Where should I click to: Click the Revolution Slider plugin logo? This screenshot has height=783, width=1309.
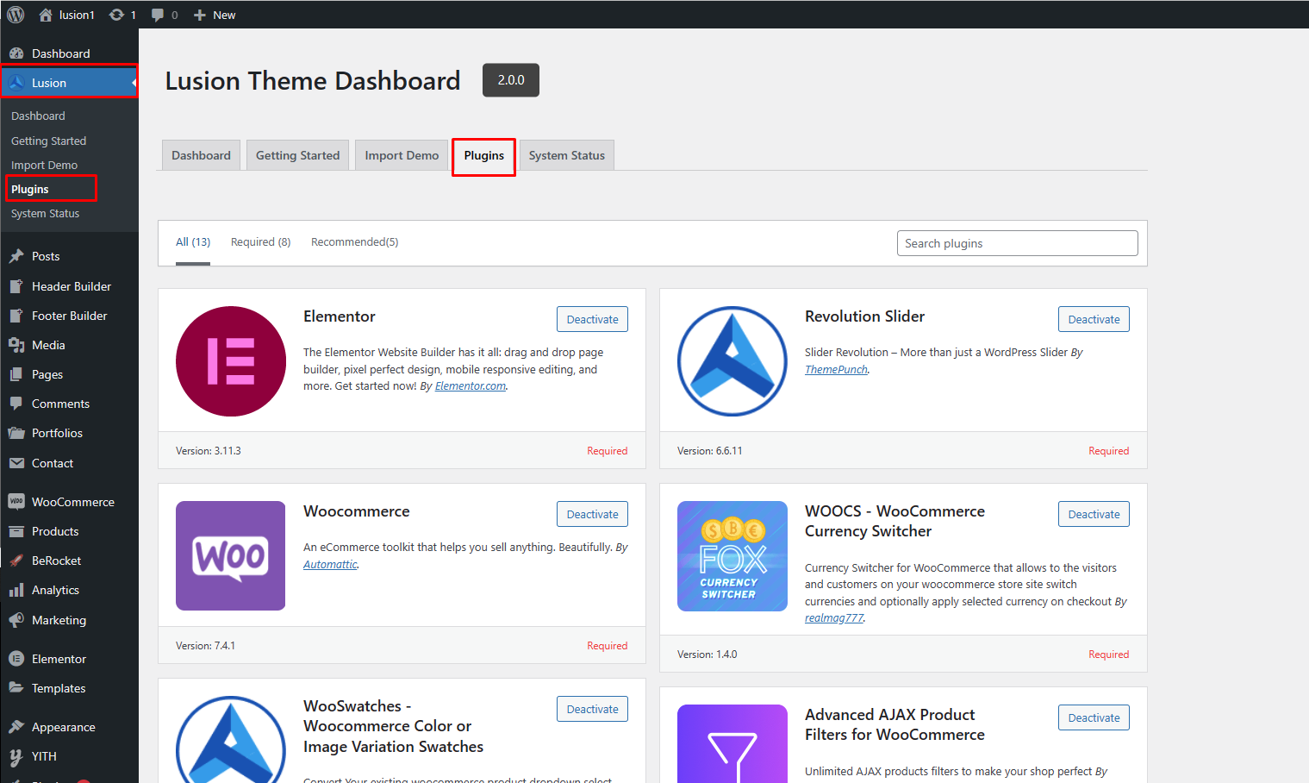[x=732, y=361]
